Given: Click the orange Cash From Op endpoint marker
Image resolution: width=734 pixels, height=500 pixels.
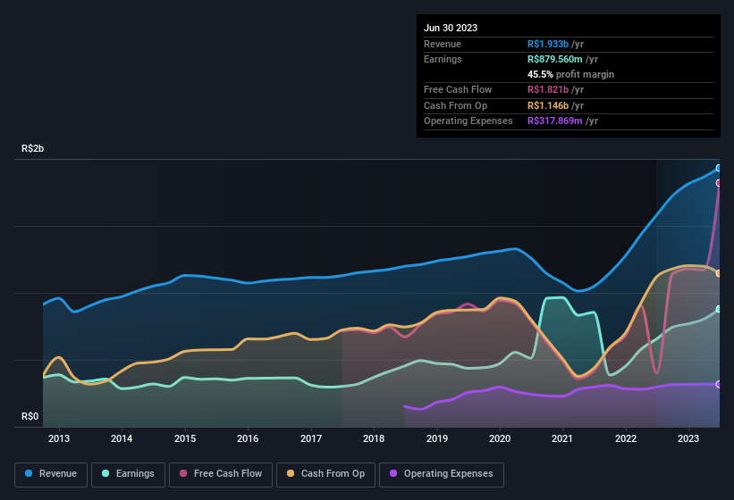Looking at the screenshot, I should coord(719,273).
